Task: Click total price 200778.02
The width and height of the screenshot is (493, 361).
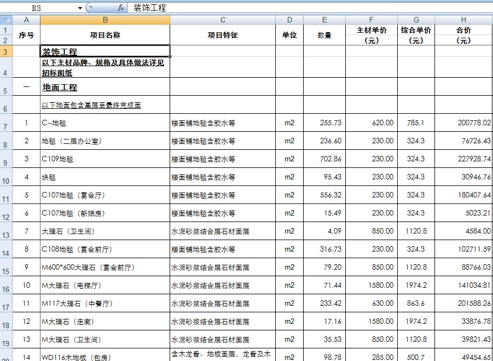Action: [464, 123]
